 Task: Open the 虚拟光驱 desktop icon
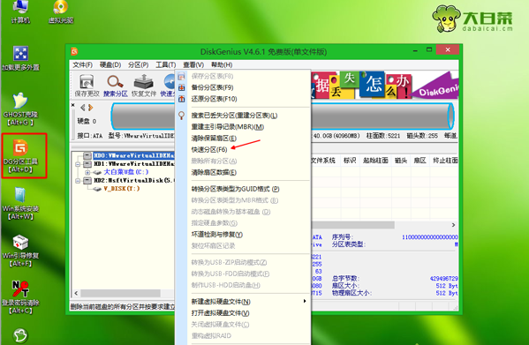pyautogui.click(x=61, y=12)
